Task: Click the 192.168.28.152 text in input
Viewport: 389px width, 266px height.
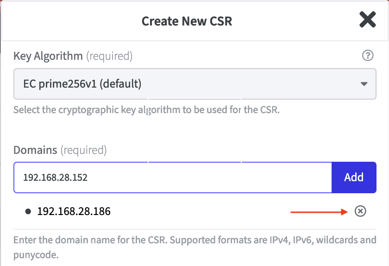Action: pos(56,177)
